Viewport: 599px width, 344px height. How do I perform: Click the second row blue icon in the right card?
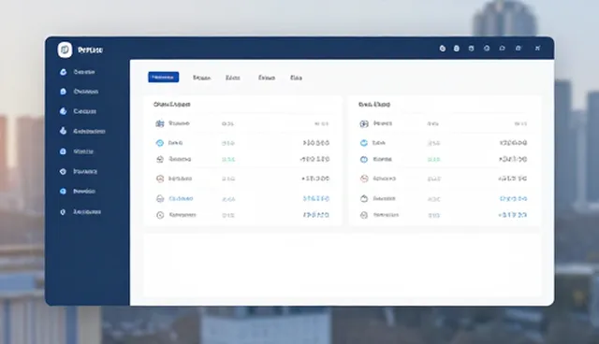(x=364, y=143)
